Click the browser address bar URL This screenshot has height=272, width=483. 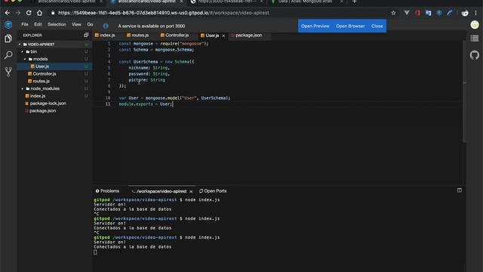(x=164, y=13)
